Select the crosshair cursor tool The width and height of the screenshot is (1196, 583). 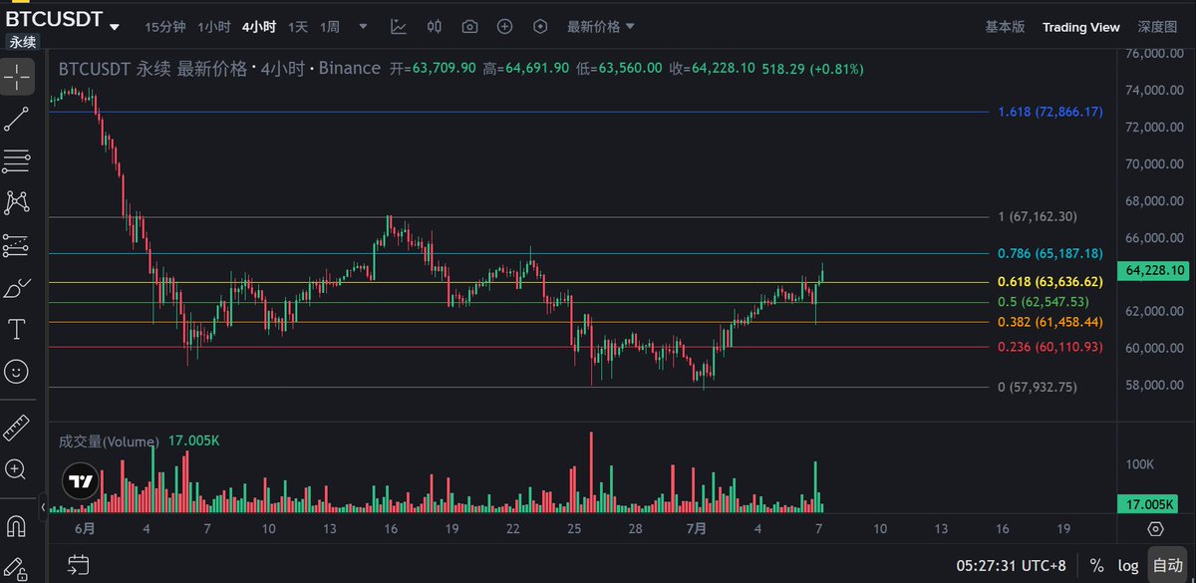[x=16, y=77]
